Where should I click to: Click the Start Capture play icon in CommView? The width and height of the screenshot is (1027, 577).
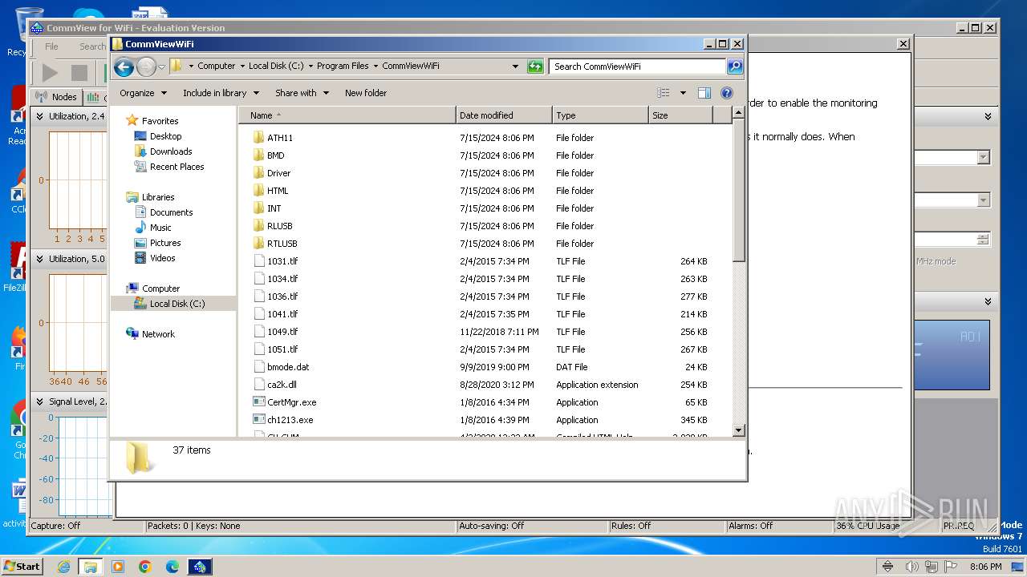50,73
